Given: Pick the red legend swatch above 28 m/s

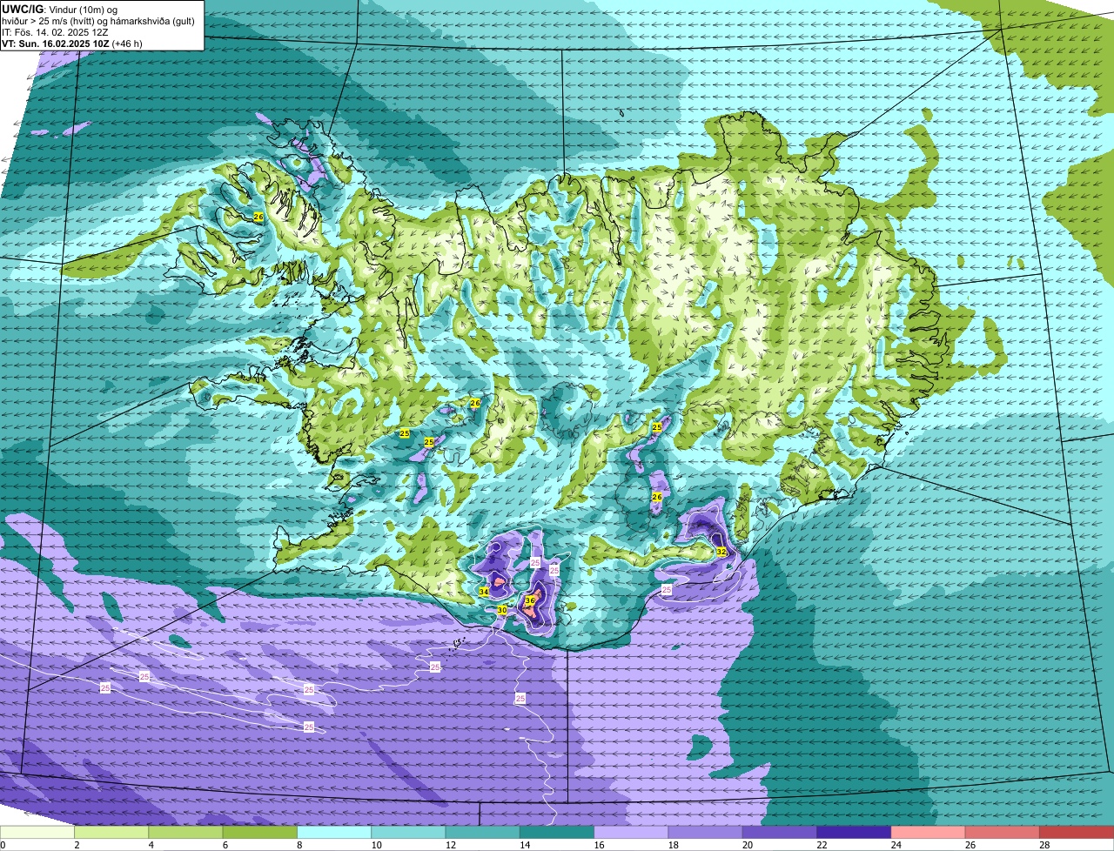Looking at the screenshot, I should (x=1077, y=833).
